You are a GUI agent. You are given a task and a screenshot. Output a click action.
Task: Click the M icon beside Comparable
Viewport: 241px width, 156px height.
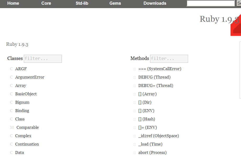tap(12, 127)
